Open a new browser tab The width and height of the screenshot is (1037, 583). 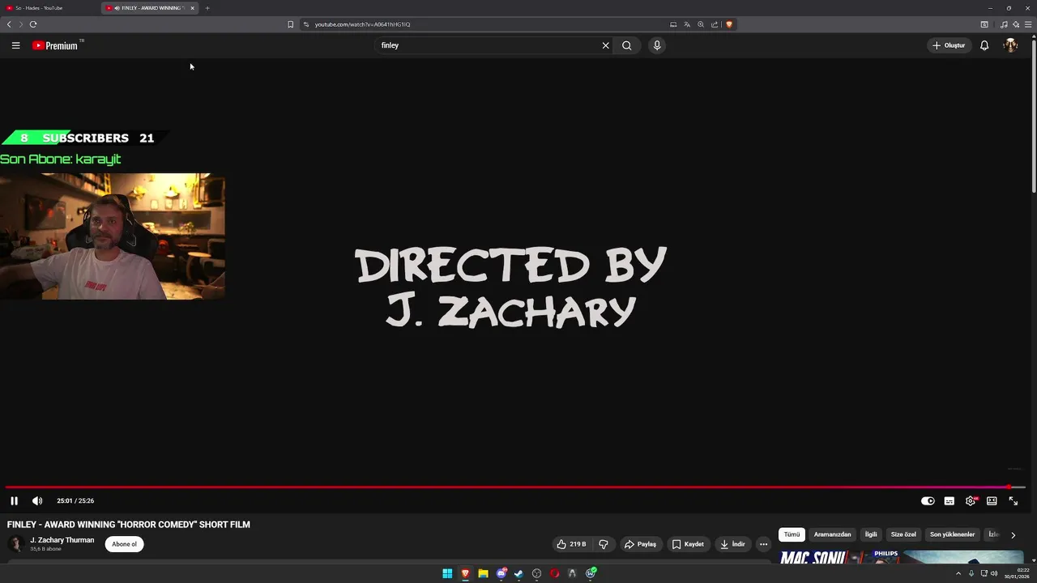pyautogui.click(x=207, y=8)
